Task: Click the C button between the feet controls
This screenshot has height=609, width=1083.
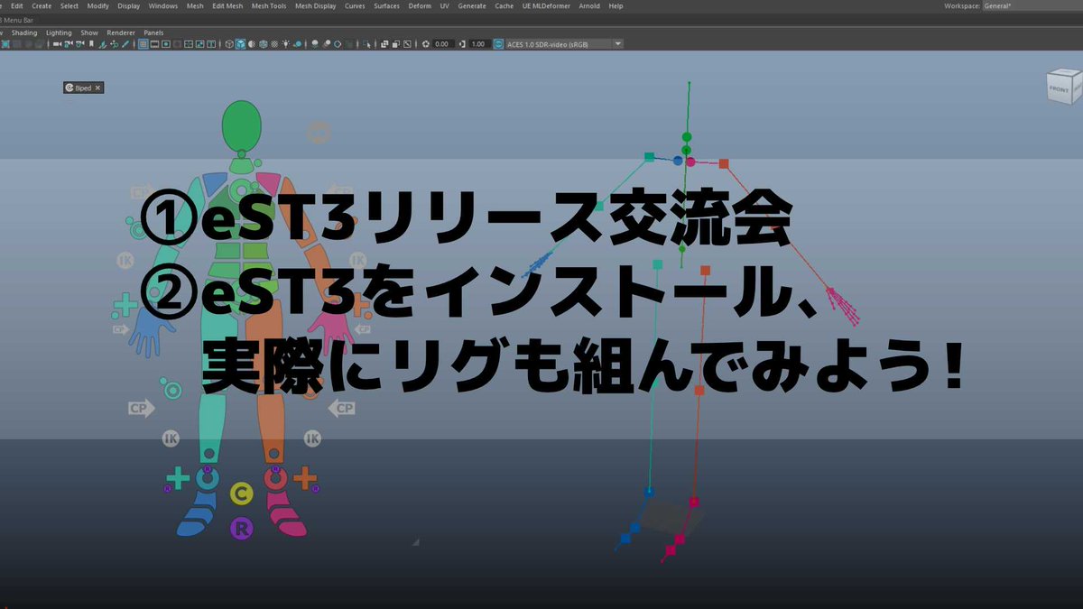Action: point(240,492)
